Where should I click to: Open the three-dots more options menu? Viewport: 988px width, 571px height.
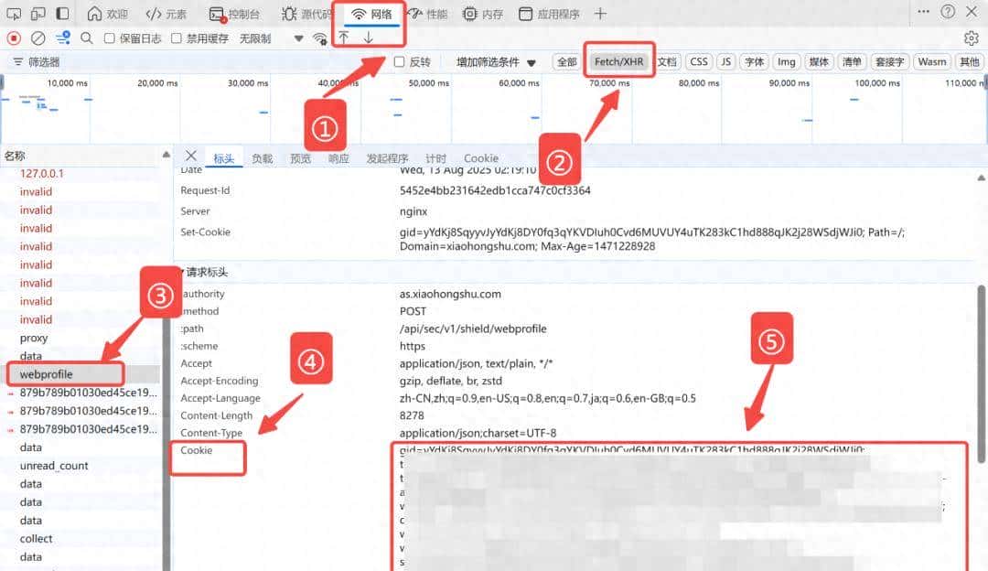pos(924,11)
